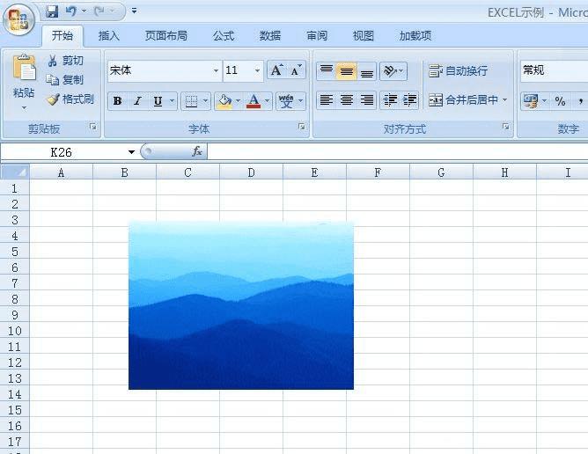Customize the quick access toolbar
The width and height of the screenshot is (588, 454).
(x=134, y=11)
